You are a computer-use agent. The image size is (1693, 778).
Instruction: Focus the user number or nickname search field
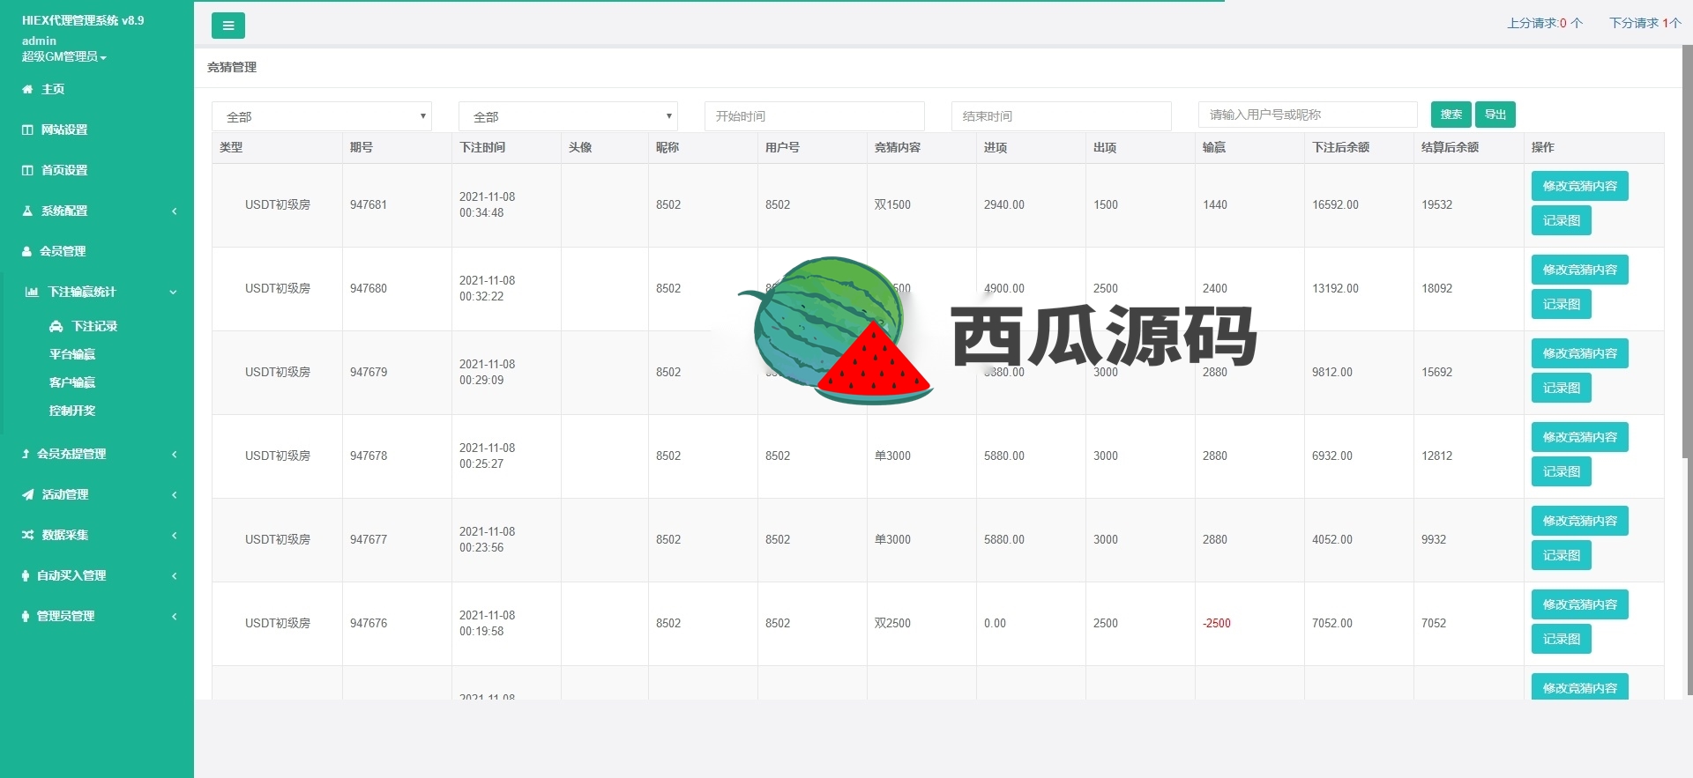click(x=1308, y=115)
